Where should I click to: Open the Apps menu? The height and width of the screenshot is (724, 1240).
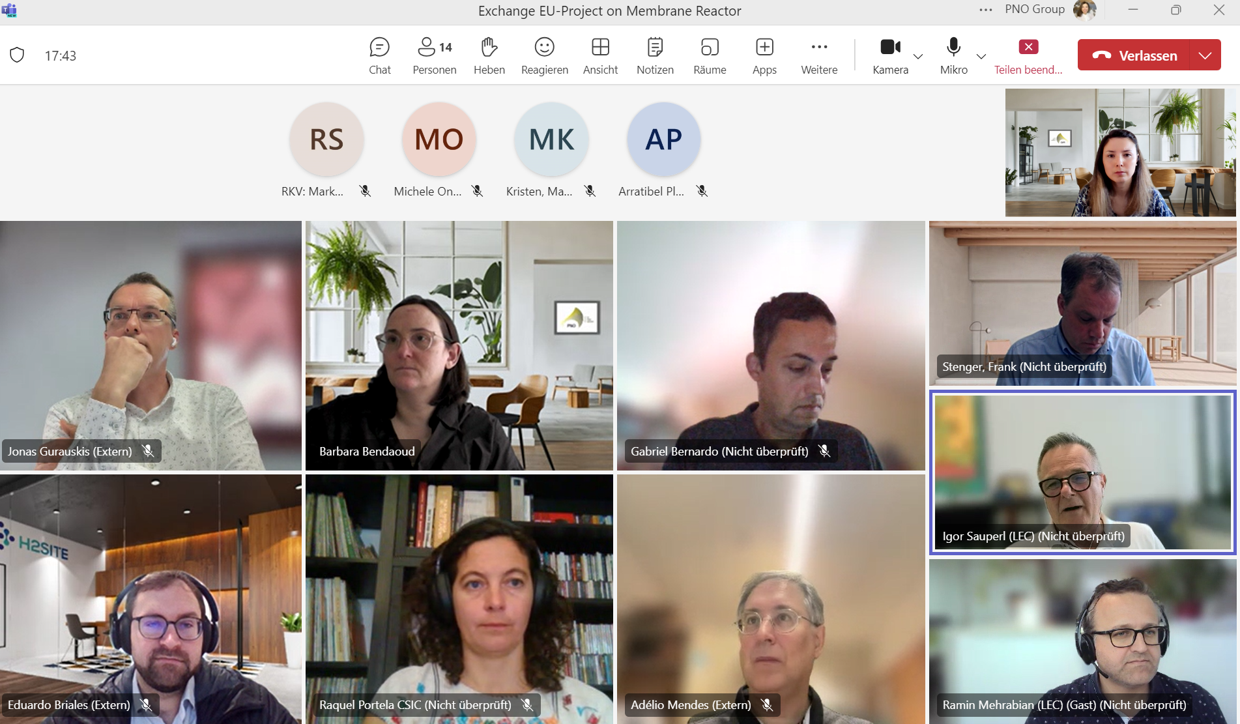(x=764, y=56)
